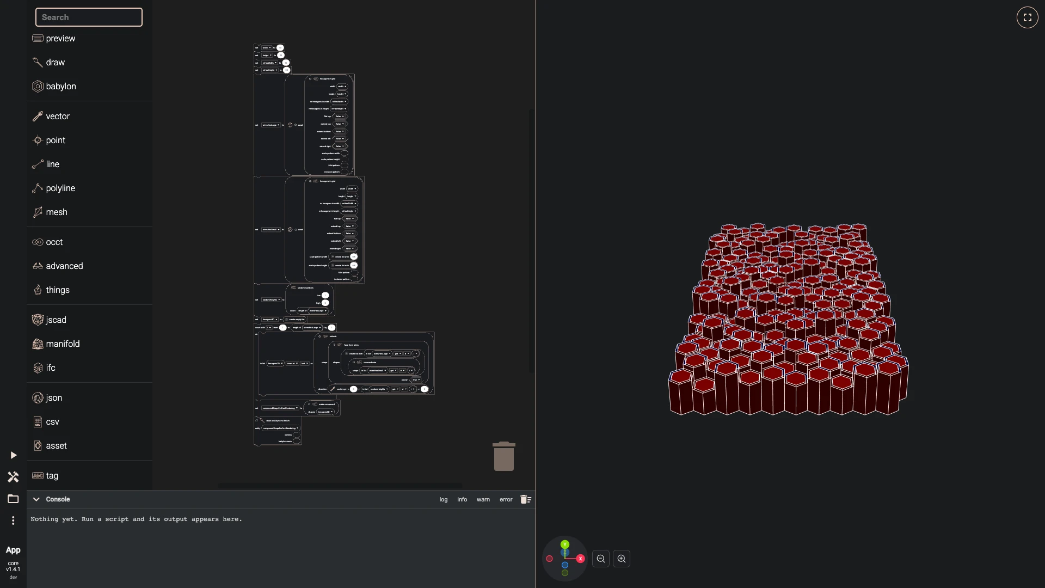
Task: Toggle the log console filter
Action: coord(444,500)
